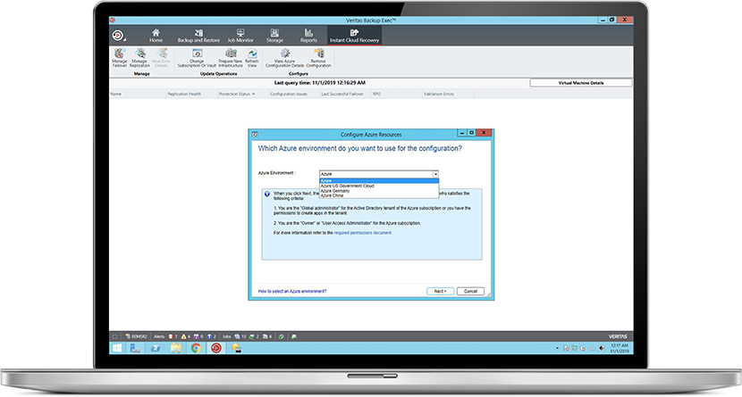Viewport: 742px width, 397px height.
Task: Click the Next button in dialog
Action: (x=440, y=291)
